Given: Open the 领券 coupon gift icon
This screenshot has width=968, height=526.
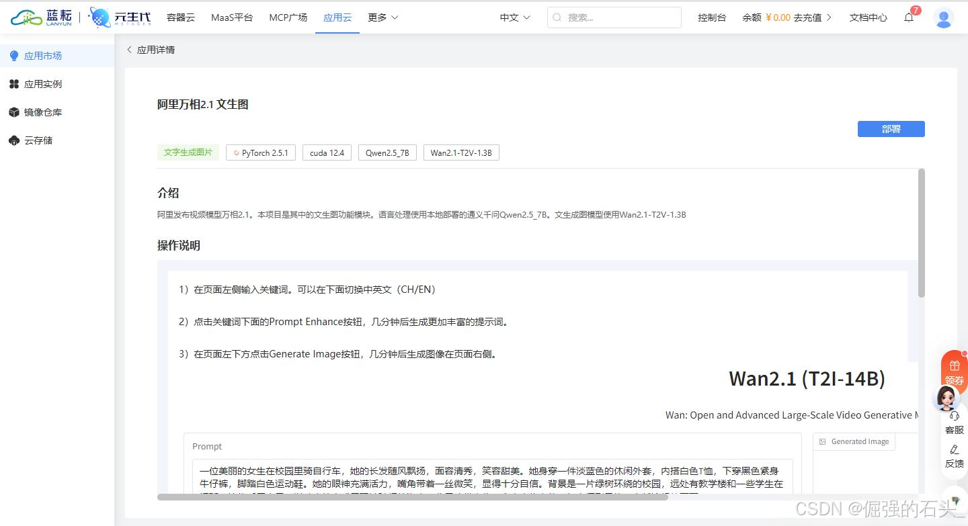Looking at the screenshot, I should (x=955, y=365).
